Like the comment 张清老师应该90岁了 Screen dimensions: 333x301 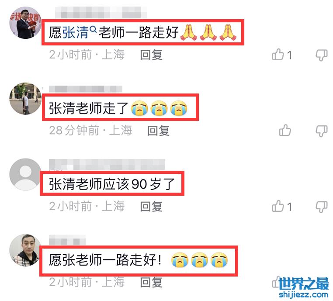pyautogui.click(x=278, y=206)
